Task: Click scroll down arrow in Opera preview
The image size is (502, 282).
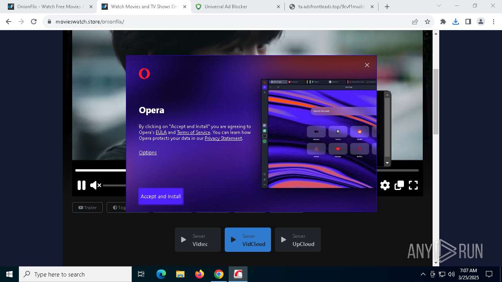Action: 387,163
